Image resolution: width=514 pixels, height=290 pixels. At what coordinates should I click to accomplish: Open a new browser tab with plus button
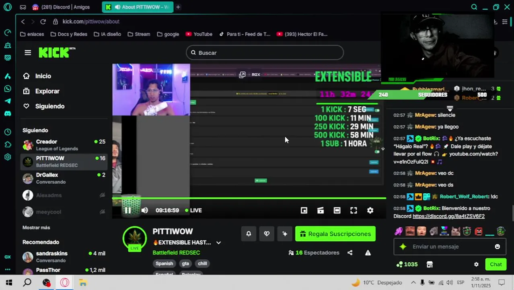tap(178, 7)
